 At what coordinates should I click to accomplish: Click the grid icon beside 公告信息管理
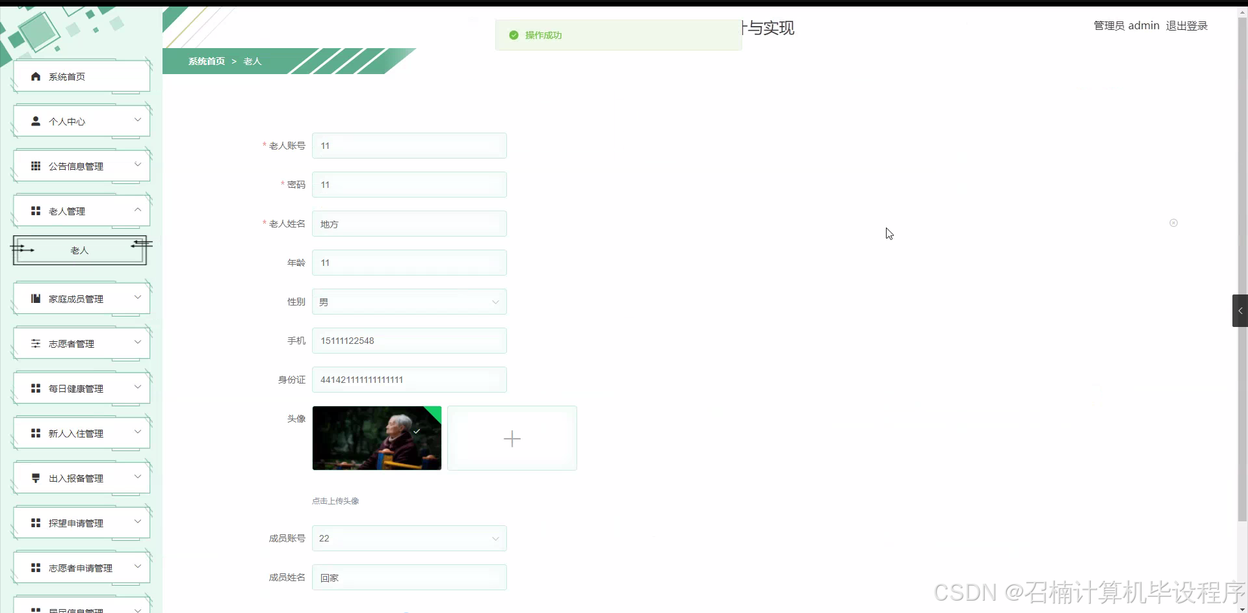click(x=36, y=166)
